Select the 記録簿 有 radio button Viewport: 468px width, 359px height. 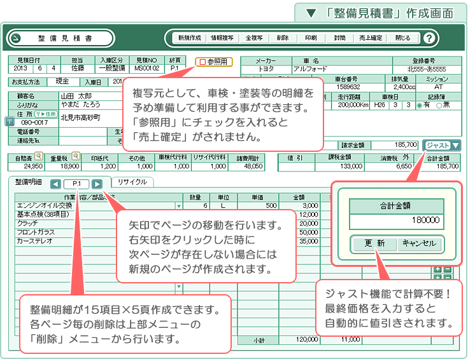click(x=420, y=105)
